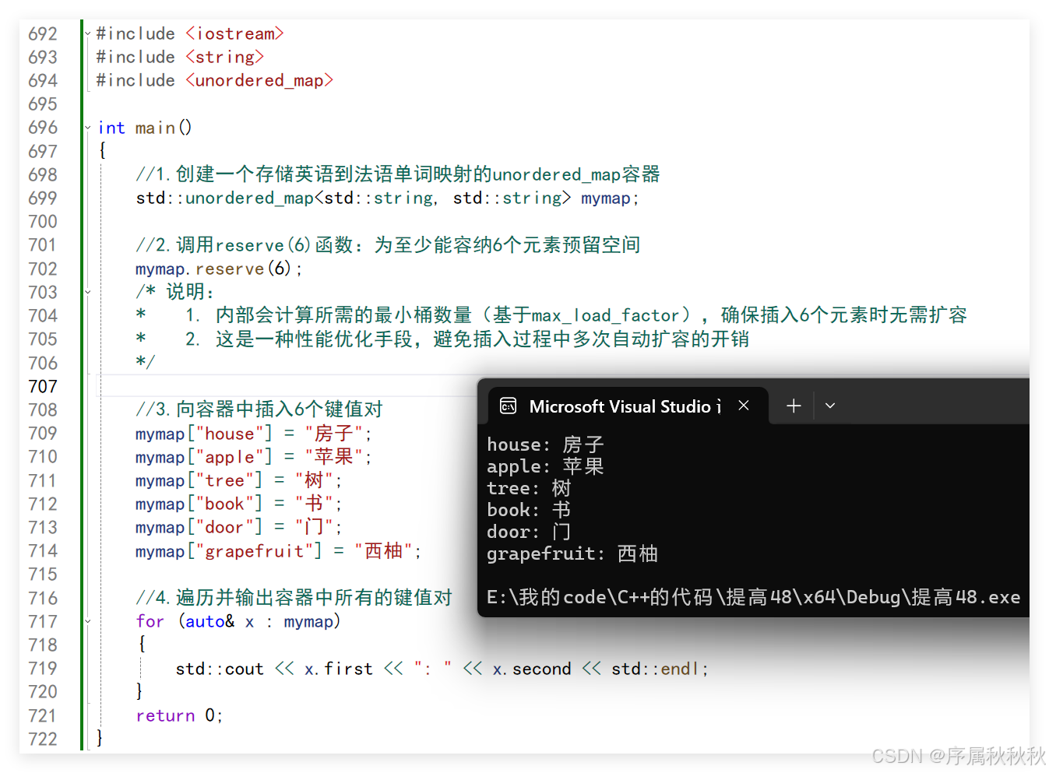Click line number 692
The height and width of the screenshot is (773, 1049).
pyautogui.click(x=43, y=33)
